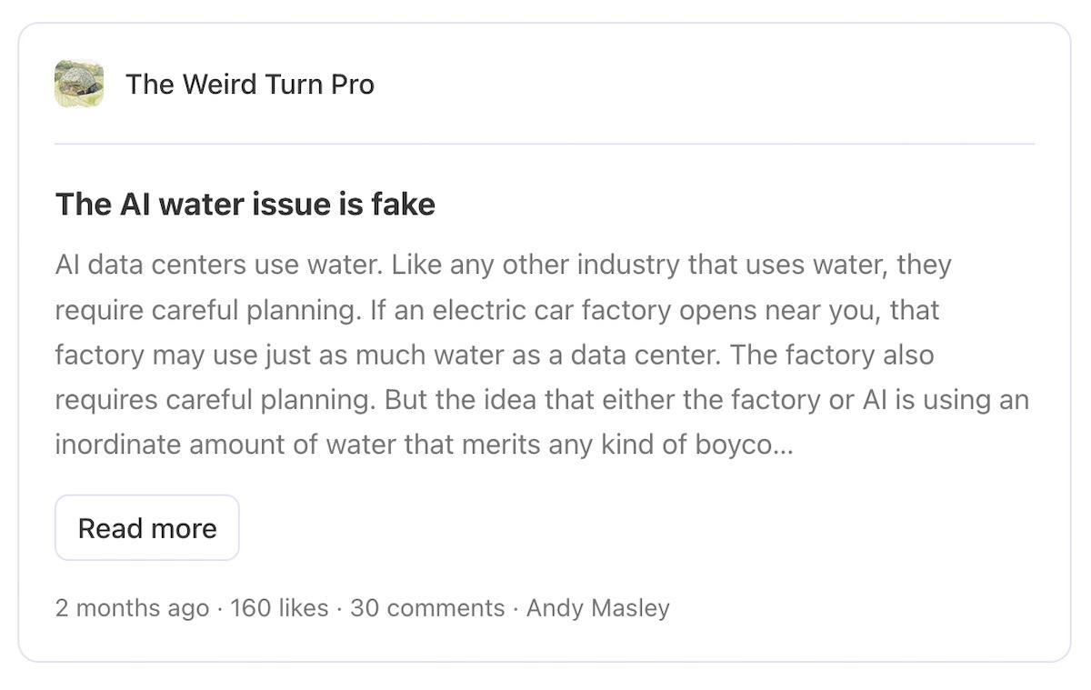Click the excerpt line starting "requires careful planning"
The height and width of the screenshot is (690, 1091).
541,400
